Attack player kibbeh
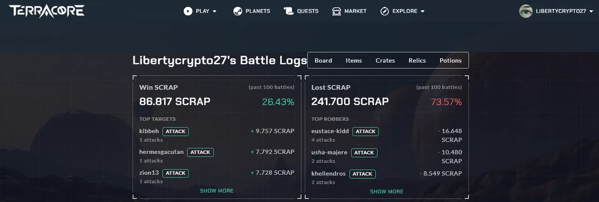 pos(175,131)
